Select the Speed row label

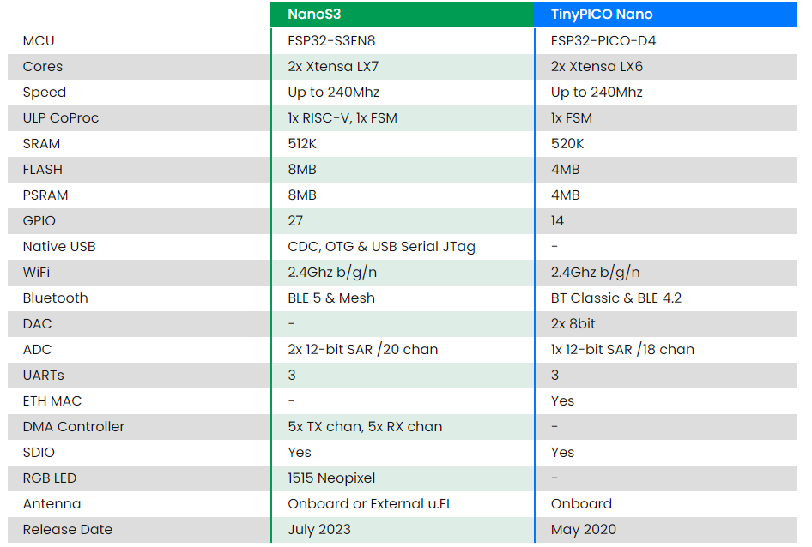pyautogui.click(x=44, y=93)
